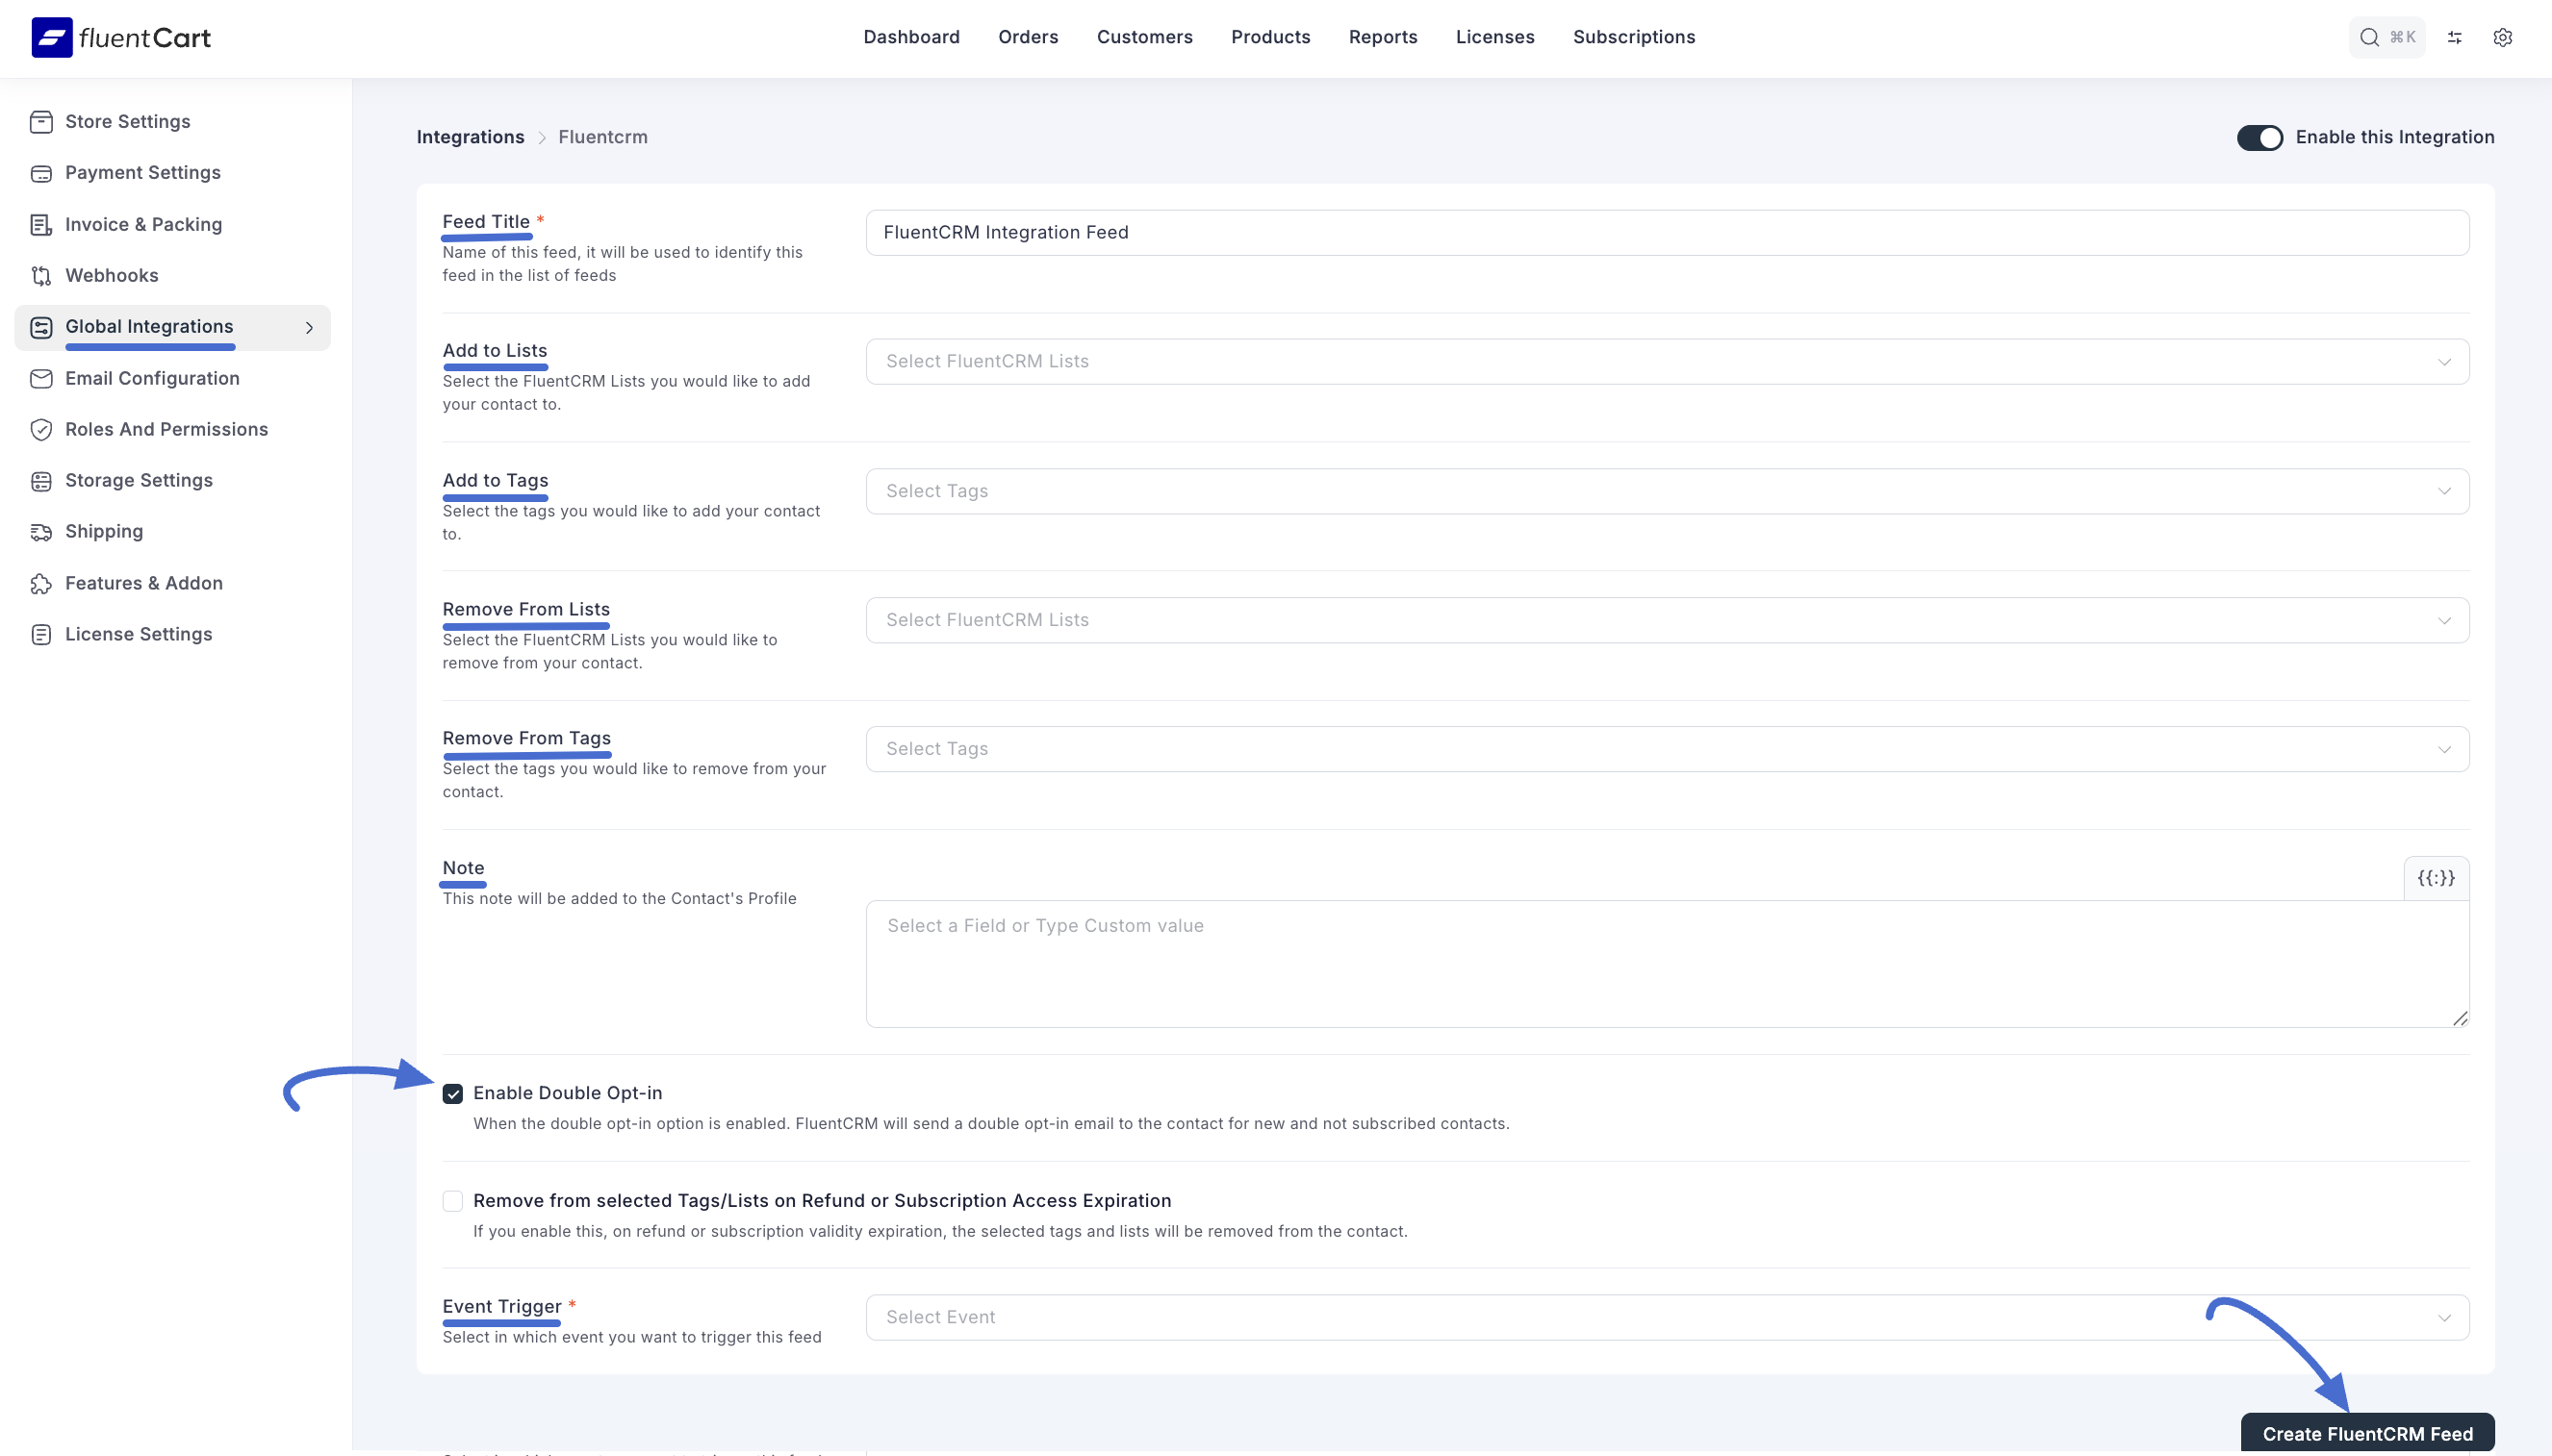Open the Add to Lists dropdown

pos(1667,362)
